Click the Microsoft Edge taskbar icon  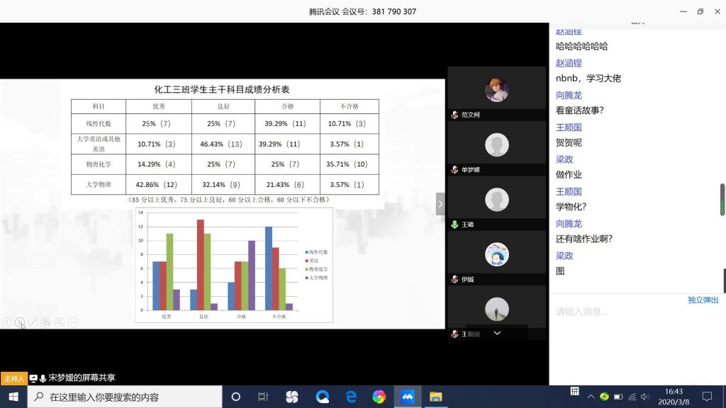(350, 397)
